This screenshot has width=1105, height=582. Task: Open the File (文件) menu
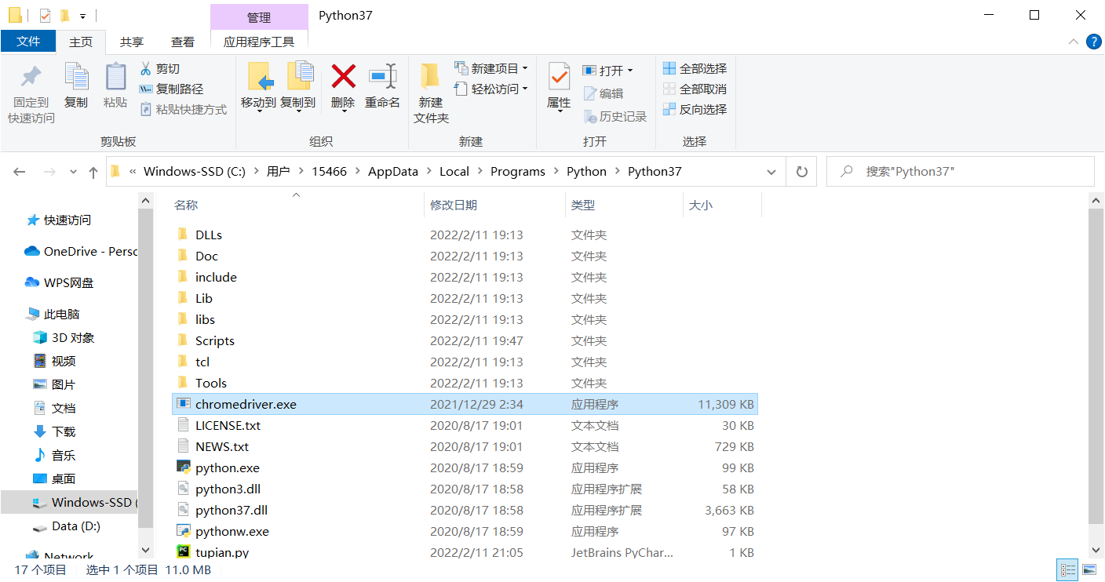point(28,42)
